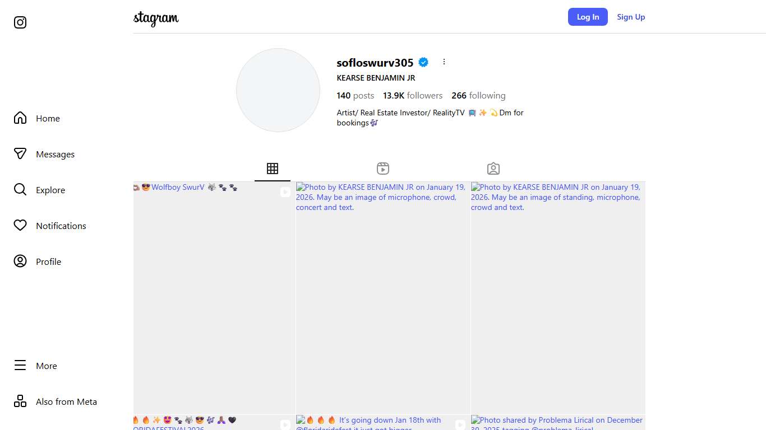Open the standing, microphone, crowd photo post
The image size is (766, 430).
558,298
